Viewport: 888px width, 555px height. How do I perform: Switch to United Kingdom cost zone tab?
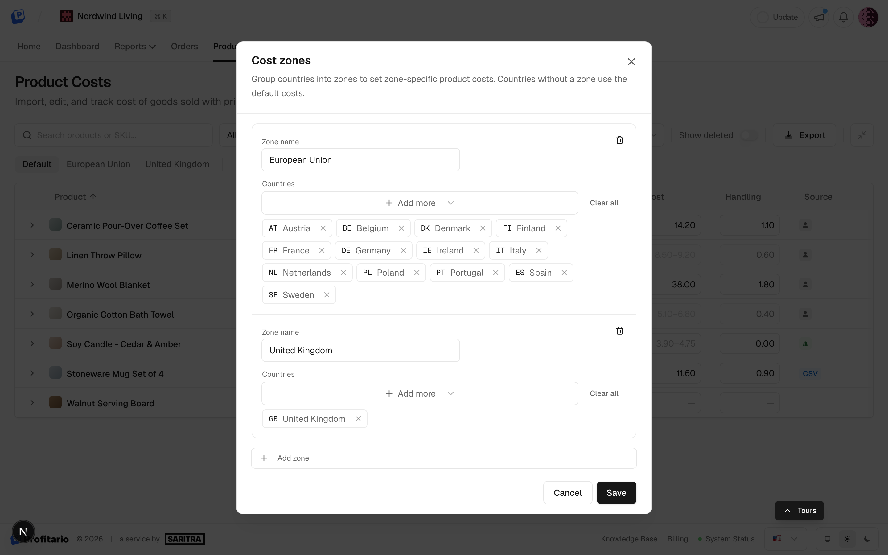click(177, 164)
